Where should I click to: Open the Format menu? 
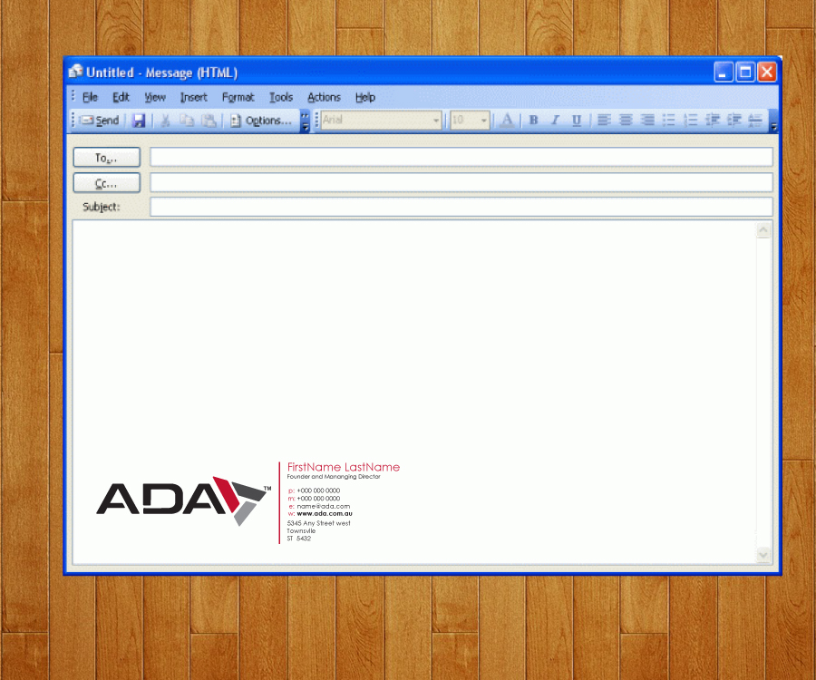tap(238, 97)
